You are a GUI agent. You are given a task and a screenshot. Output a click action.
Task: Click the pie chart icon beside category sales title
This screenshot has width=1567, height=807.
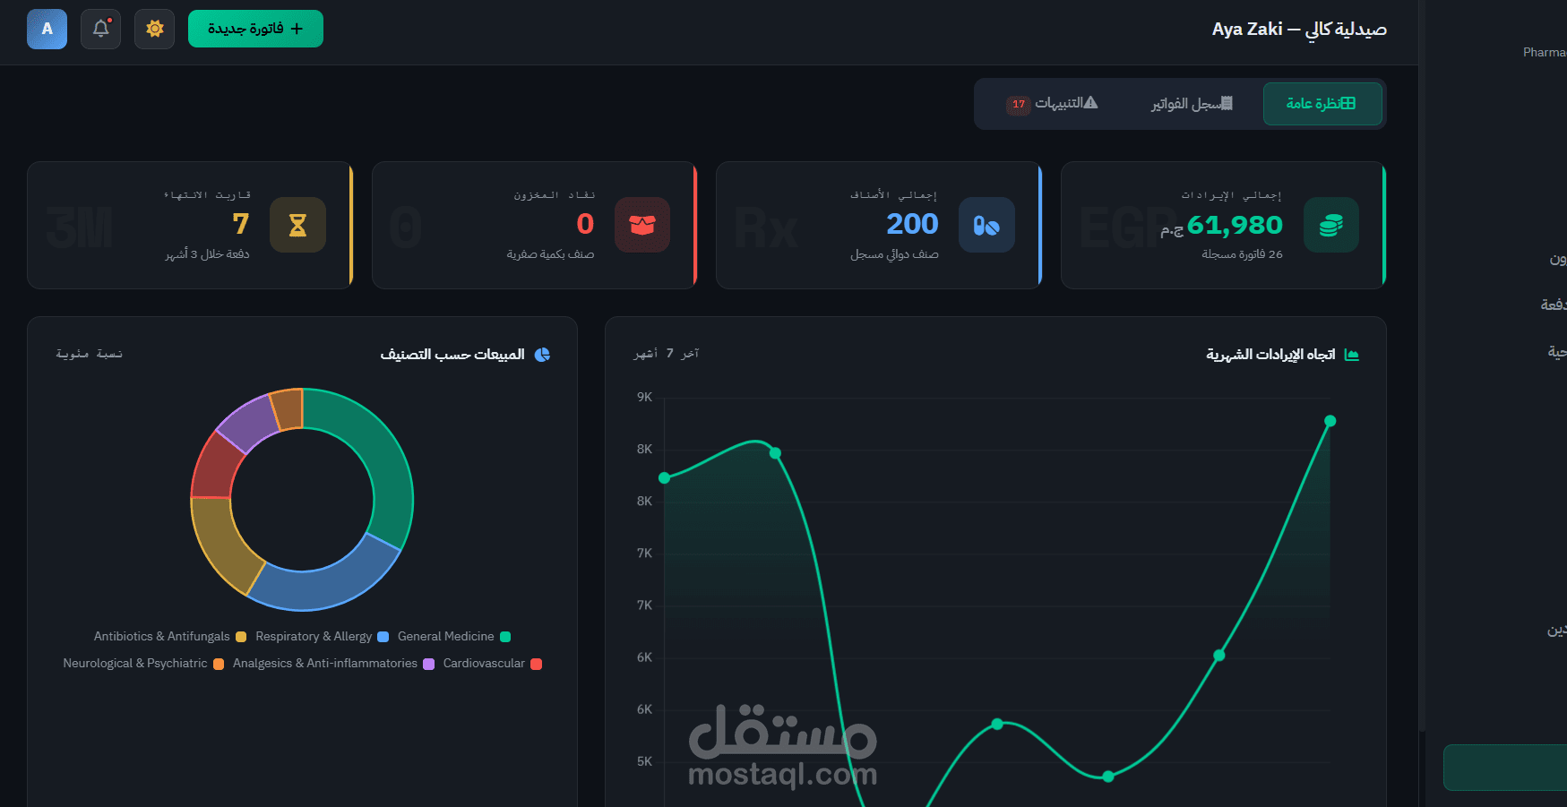click(x=542, y=355)
